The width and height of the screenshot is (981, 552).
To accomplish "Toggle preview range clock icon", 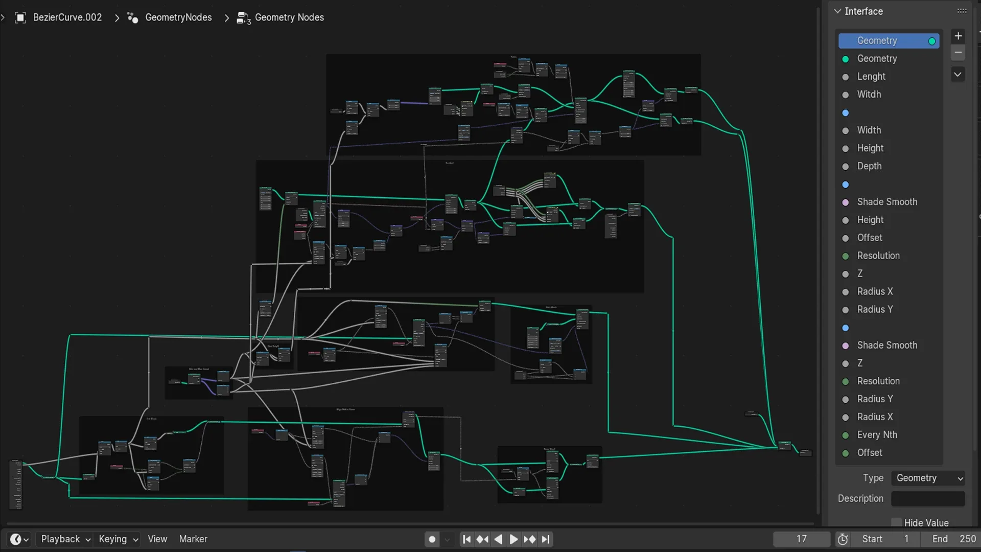I will click(x=843, y=539).
